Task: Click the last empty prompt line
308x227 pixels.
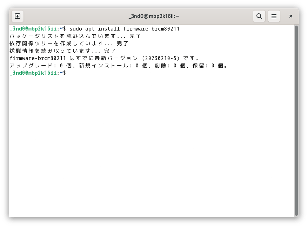Action: pos(38,73)
